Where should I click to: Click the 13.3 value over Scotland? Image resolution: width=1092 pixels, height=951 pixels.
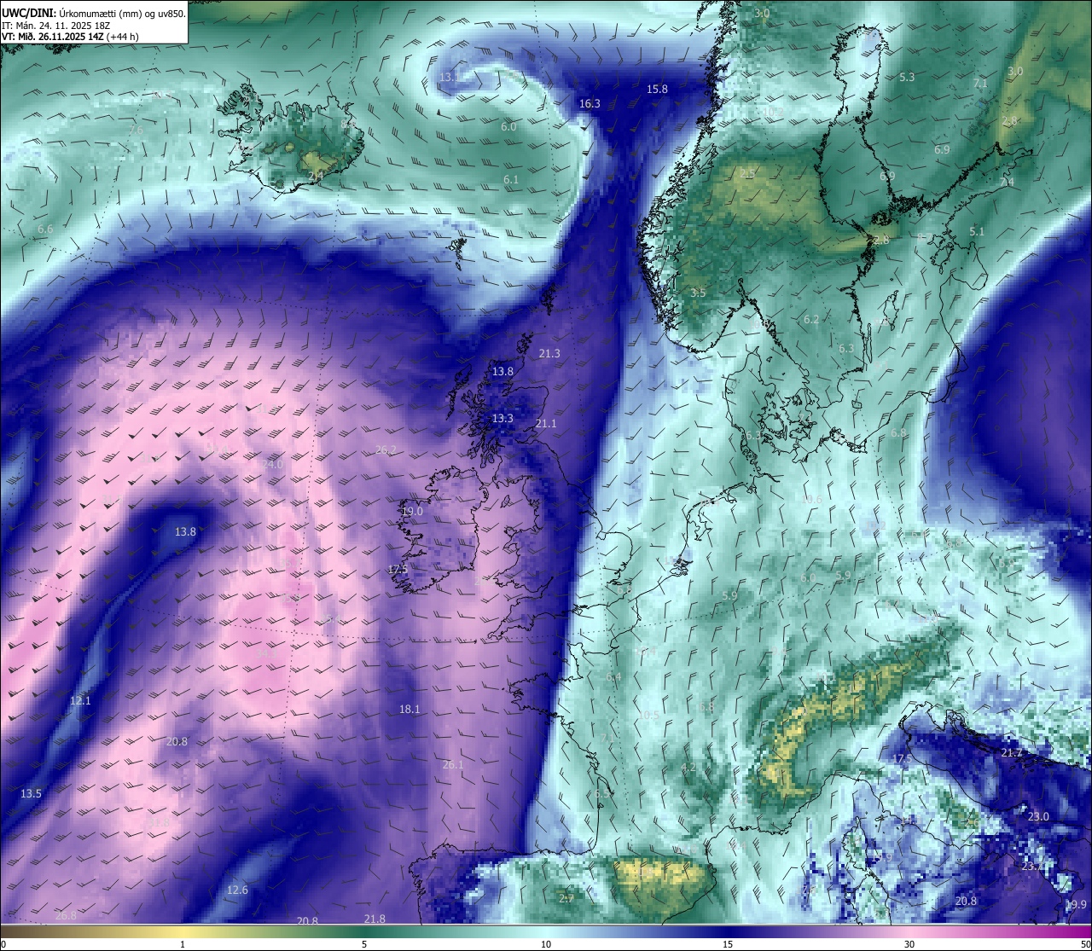[x=502, y=419]
